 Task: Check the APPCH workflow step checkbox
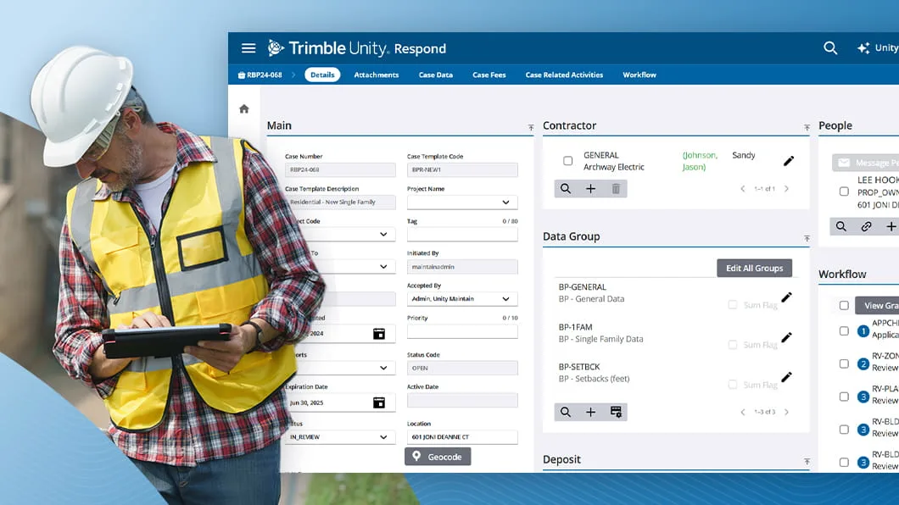point(844,331)
